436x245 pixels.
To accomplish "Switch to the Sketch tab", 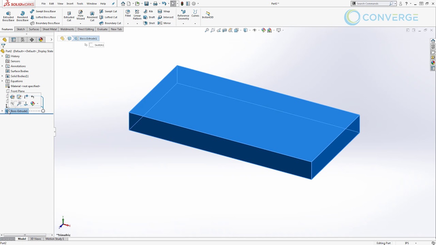I will pos(21,29).
